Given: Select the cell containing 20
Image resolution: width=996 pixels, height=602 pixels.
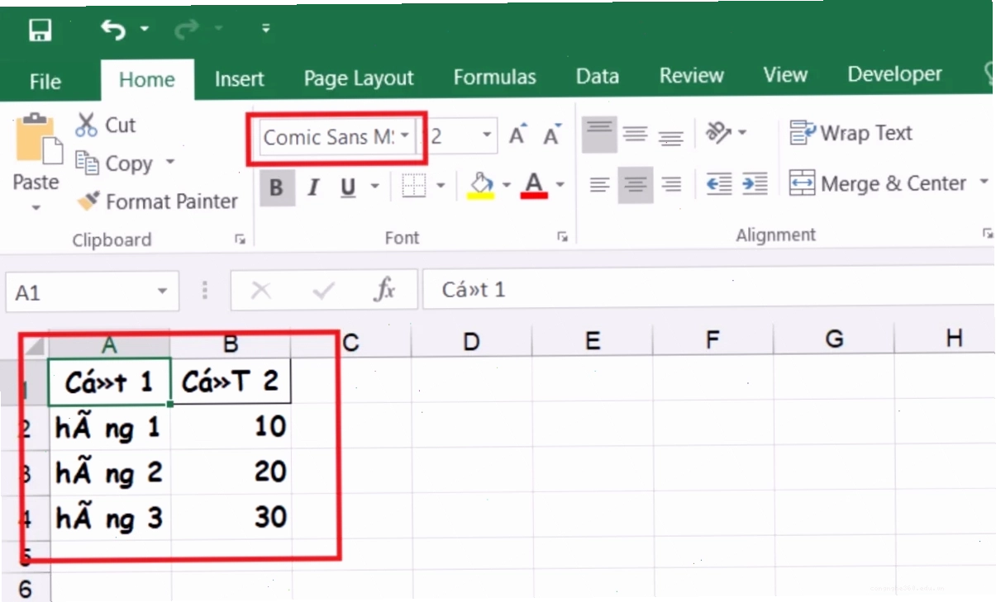Looking at the screenshot, I should [x=231, y=472].
